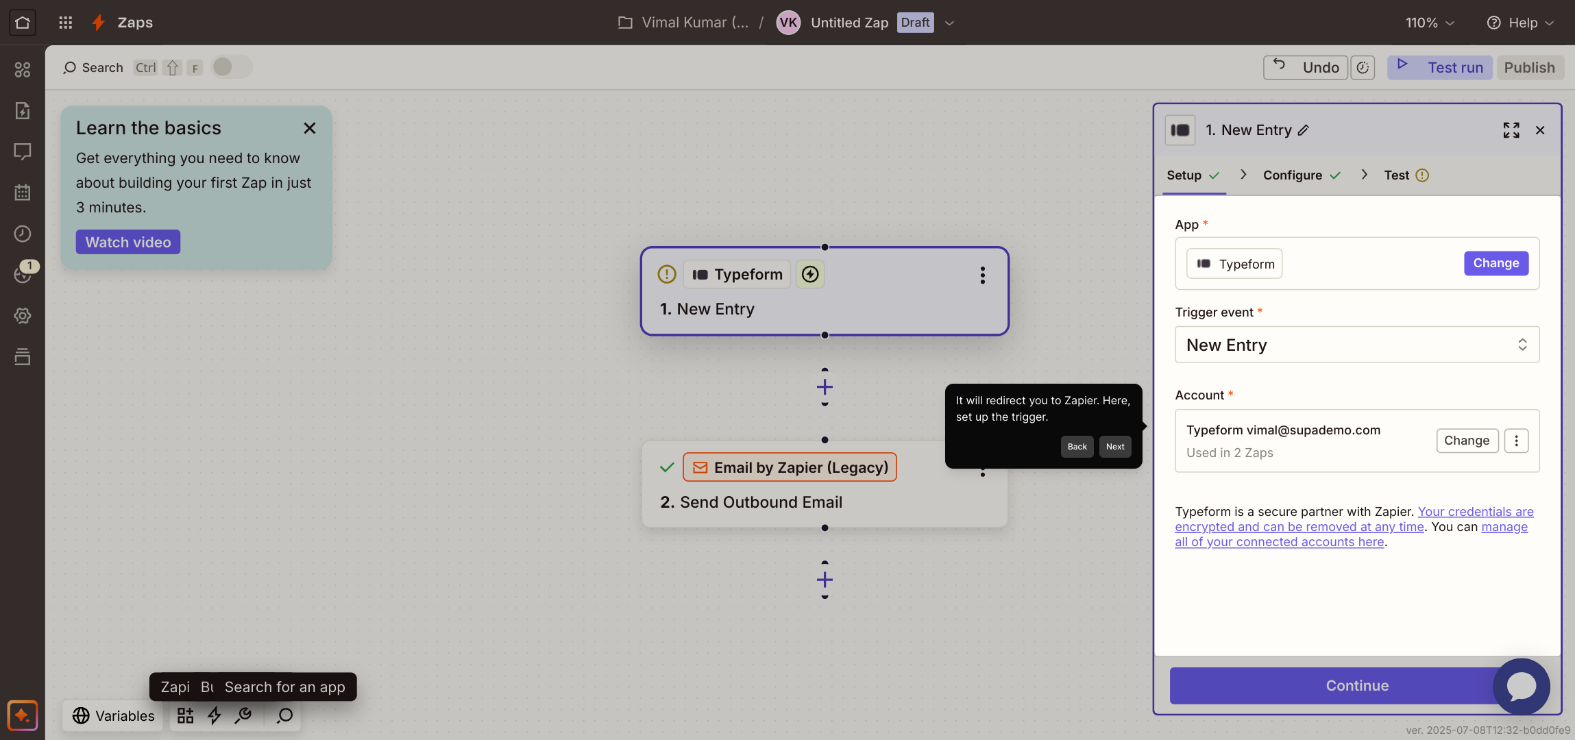
Task: Open the calendar icon in the sidebar
Action: pyautogui.click(x=23, y=193)
